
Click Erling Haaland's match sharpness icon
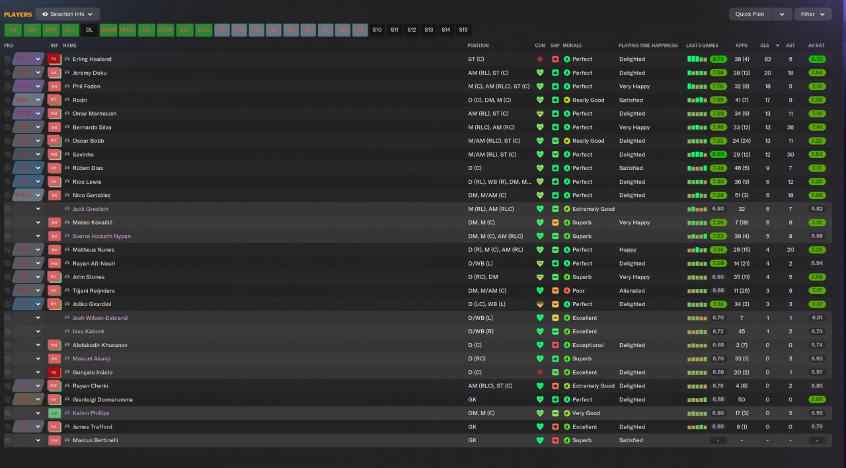pos(555,59)
